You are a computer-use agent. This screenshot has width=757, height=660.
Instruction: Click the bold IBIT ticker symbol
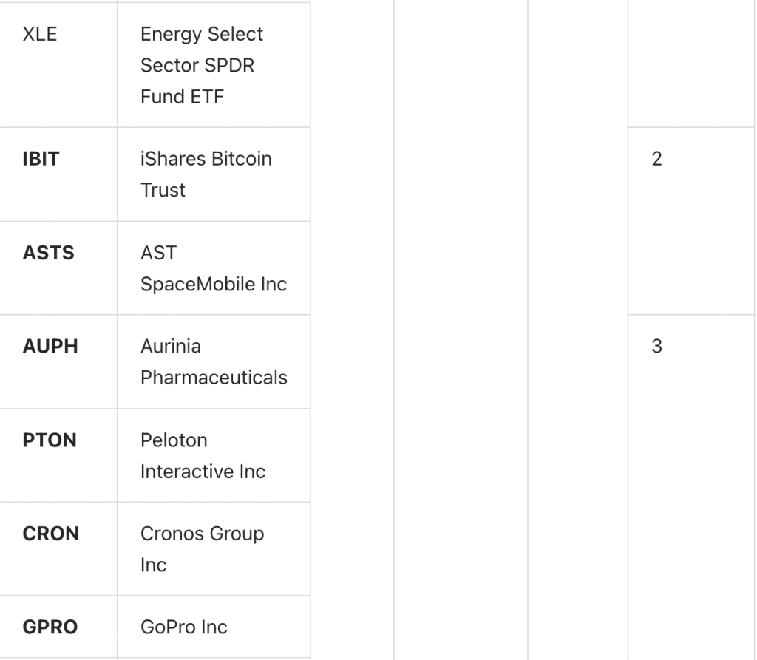41,159
